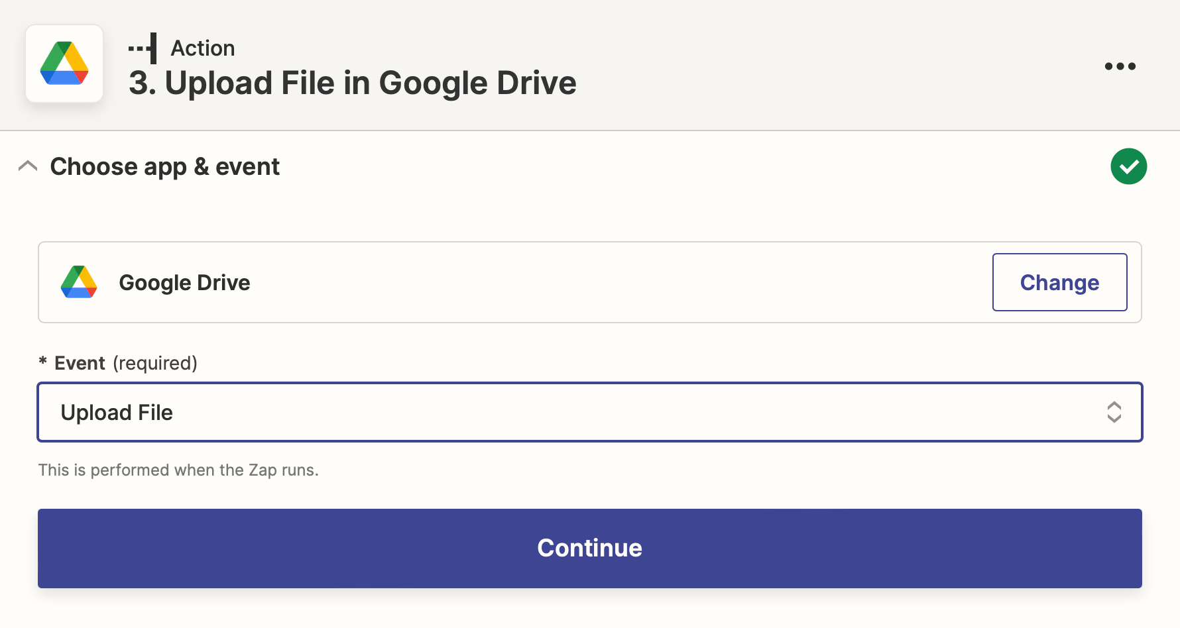Screen dimensions: 1180x628
Task: Click the small Google Drive app icon
Action: pos(79,282)
